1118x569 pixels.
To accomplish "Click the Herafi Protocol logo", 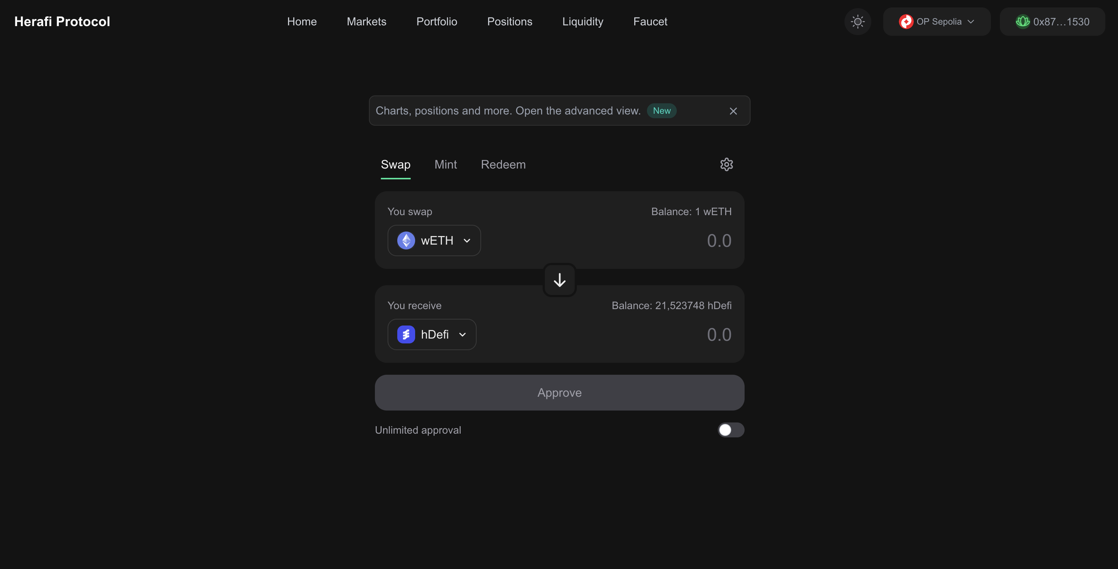I will click(x=62, y=22).
